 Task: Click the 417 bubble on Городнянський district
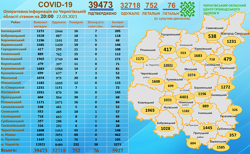(x=168, y=50)
